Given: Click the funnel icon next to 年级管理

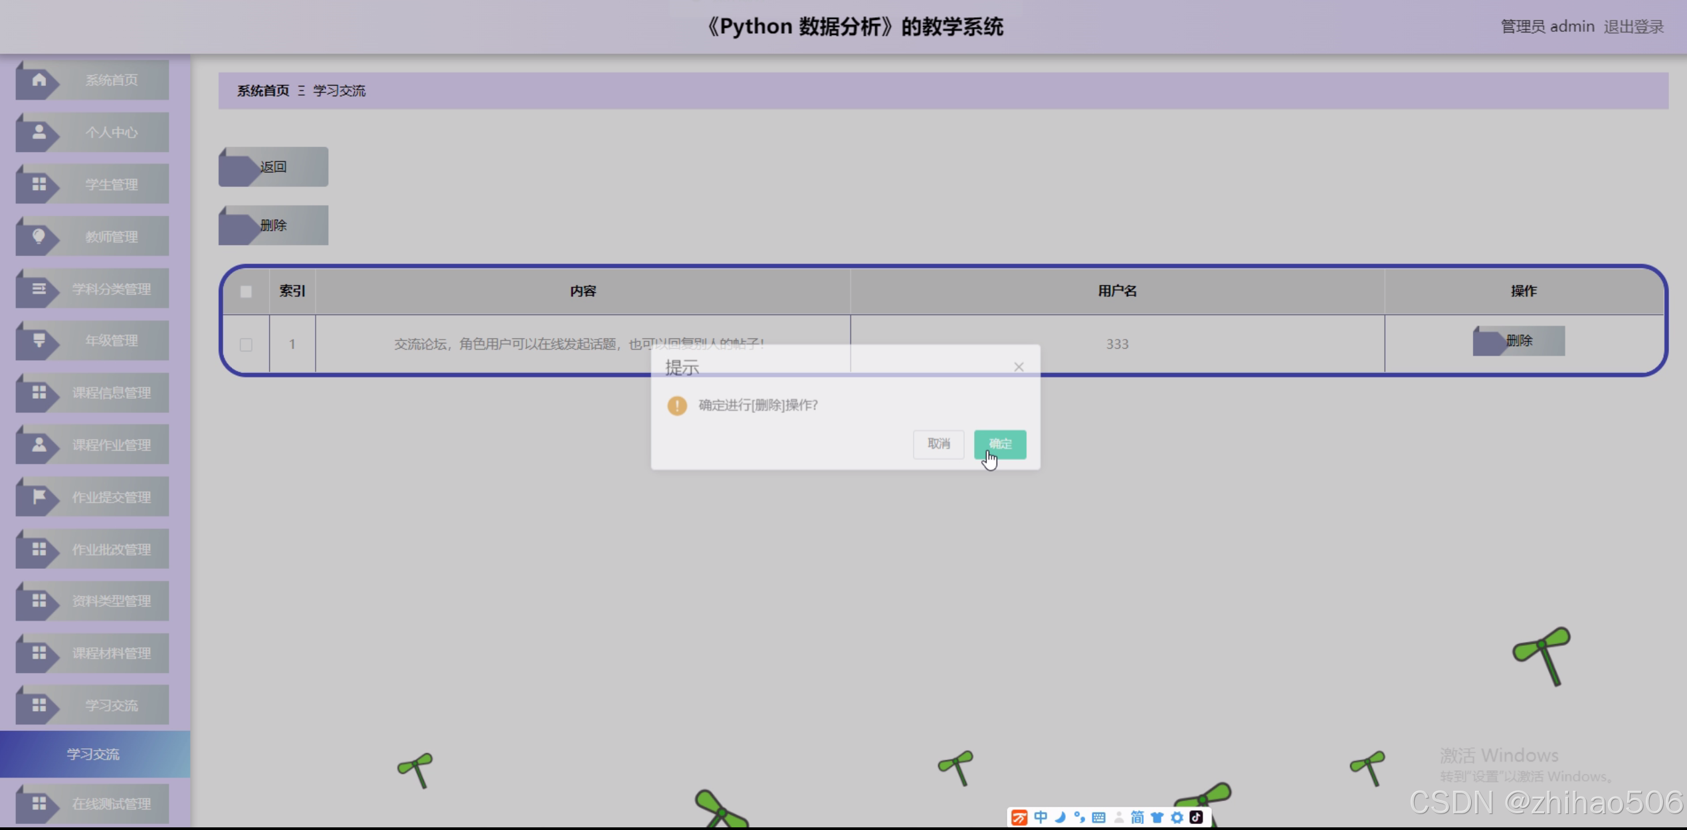Looking at the screenshot, I should coord(38,340).
